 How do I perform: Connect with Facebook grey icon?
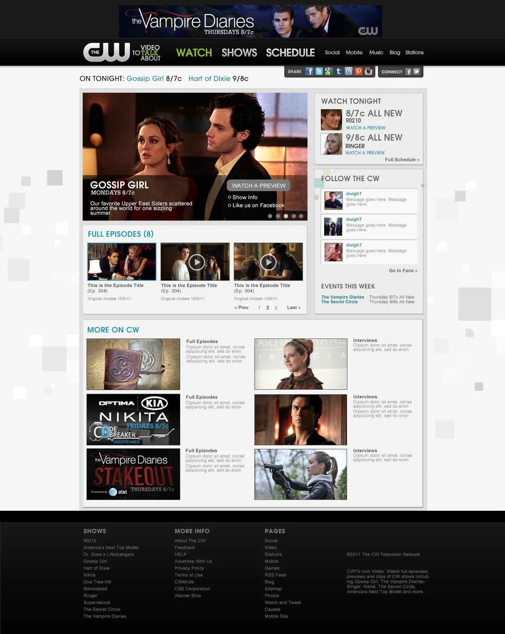pyautogui.click(x=408, y=72)
